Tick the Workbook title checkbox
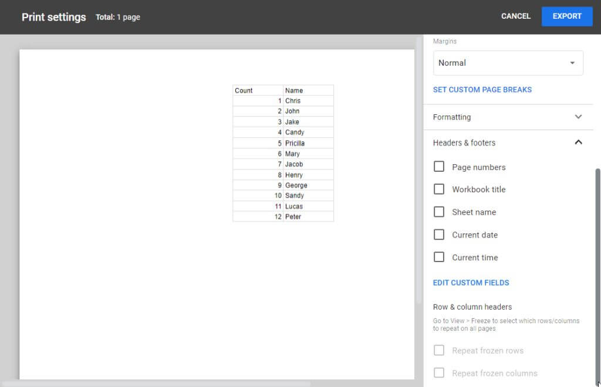This screenshot has width=601, height=387. pyautogui.click(x=439, y=189)
